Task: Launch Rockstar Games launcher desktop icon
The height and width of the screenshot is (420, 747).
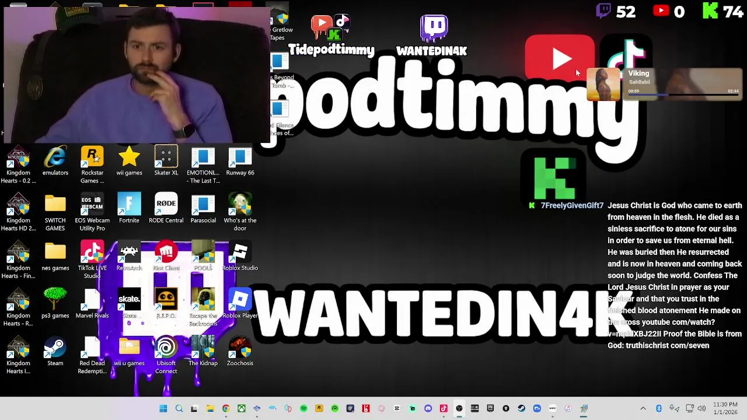Action: (x=92, y=164)
